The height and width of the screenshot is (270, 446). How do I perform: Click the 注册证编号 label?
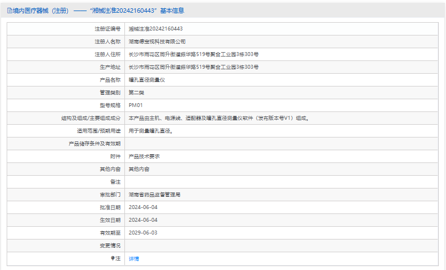click(108, 29)
